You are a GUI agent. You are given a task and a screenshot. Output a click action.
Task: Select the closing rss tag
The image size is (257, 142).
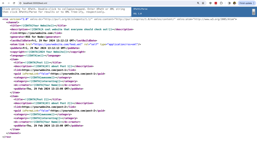7,137
